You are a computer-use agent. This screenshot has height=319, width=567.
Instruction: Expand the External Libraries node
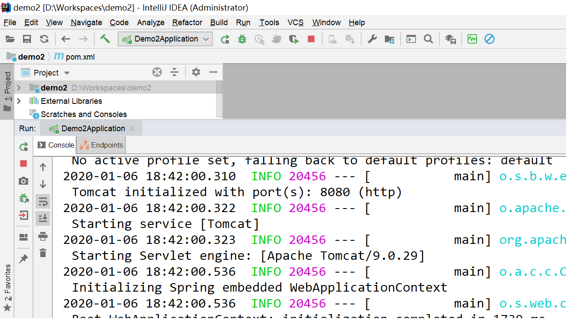click(19, 101)
